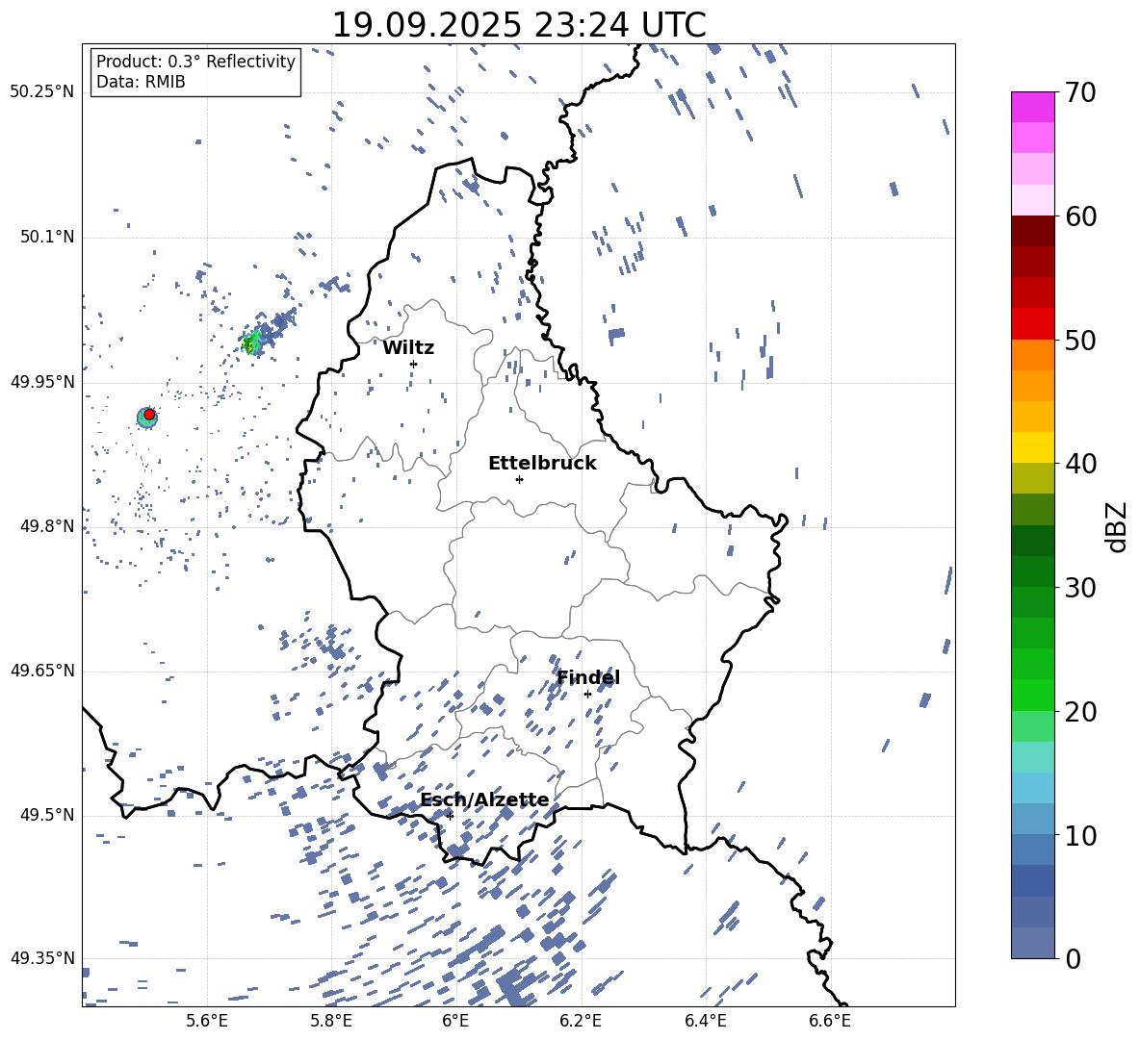
Task: Click the Esch/Alzette station label
Action: (x=484, y=799)
